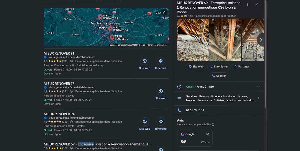This screenshot has height=151, width=300.
Task: Click Site Web button in detail panel
Action: [x=196, y=67]
